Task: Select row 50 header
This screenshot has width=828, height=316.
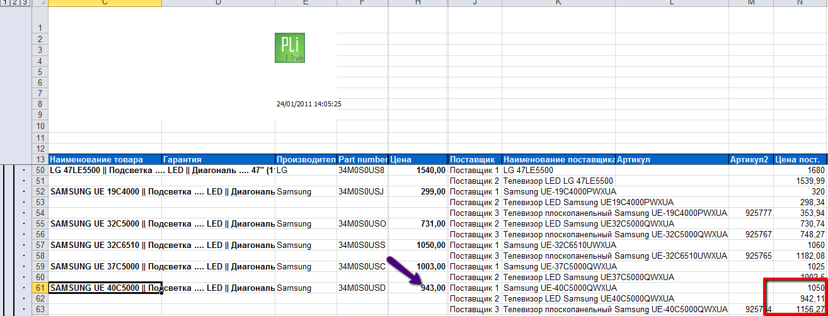Action: click(x=40, y=170)
